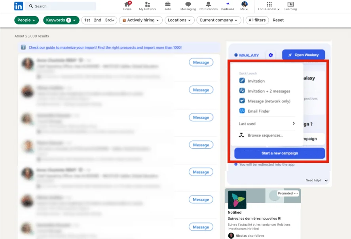Screen dimensions: 351x239
Task: Focus the LinkedIn Search field
Action: (61, 6)
